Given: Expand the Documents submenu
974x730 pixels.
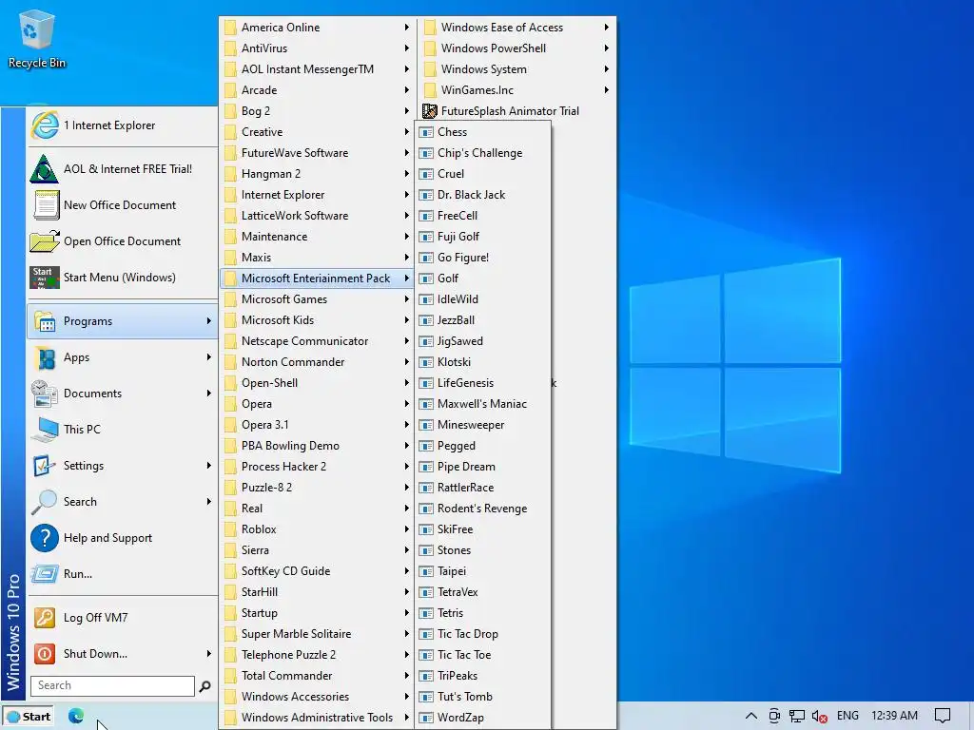Looking at the screenshot, I should tap(122, 394).
